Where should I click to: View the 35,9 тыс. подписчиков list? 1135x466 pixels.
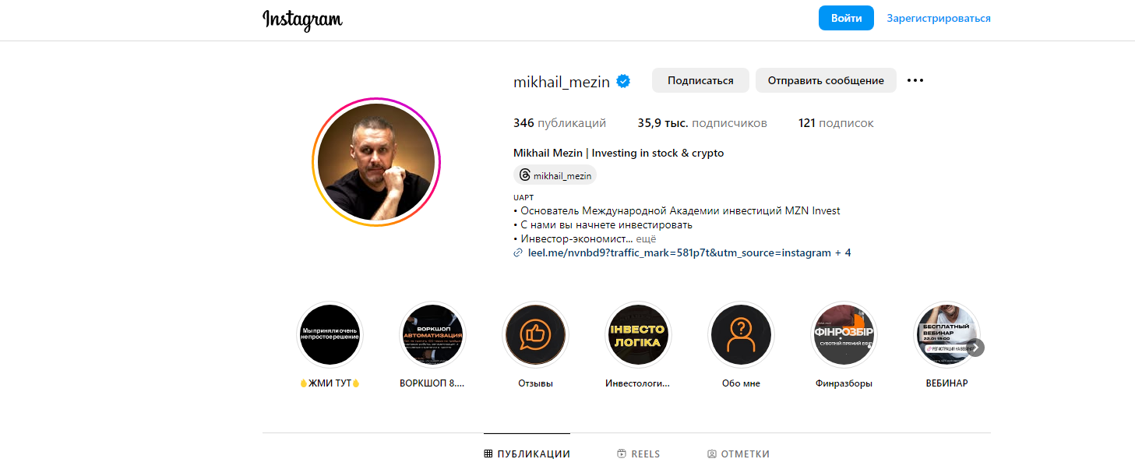703,123
